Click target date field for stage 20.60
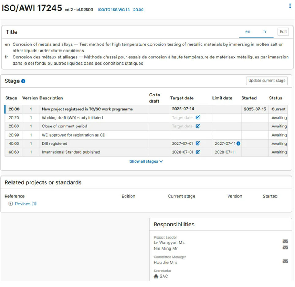Image resolution: width=295 pixels, height=287 pixels. [x=182, y=126]
